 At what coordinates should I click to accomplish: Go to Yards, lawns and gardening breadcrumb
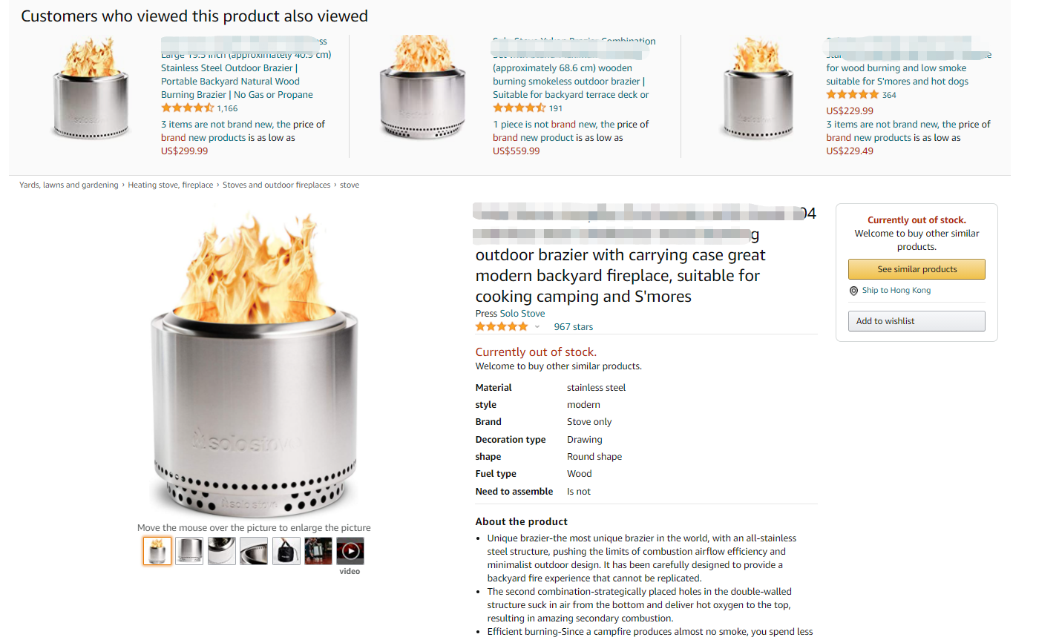click(x=69, y=185)
